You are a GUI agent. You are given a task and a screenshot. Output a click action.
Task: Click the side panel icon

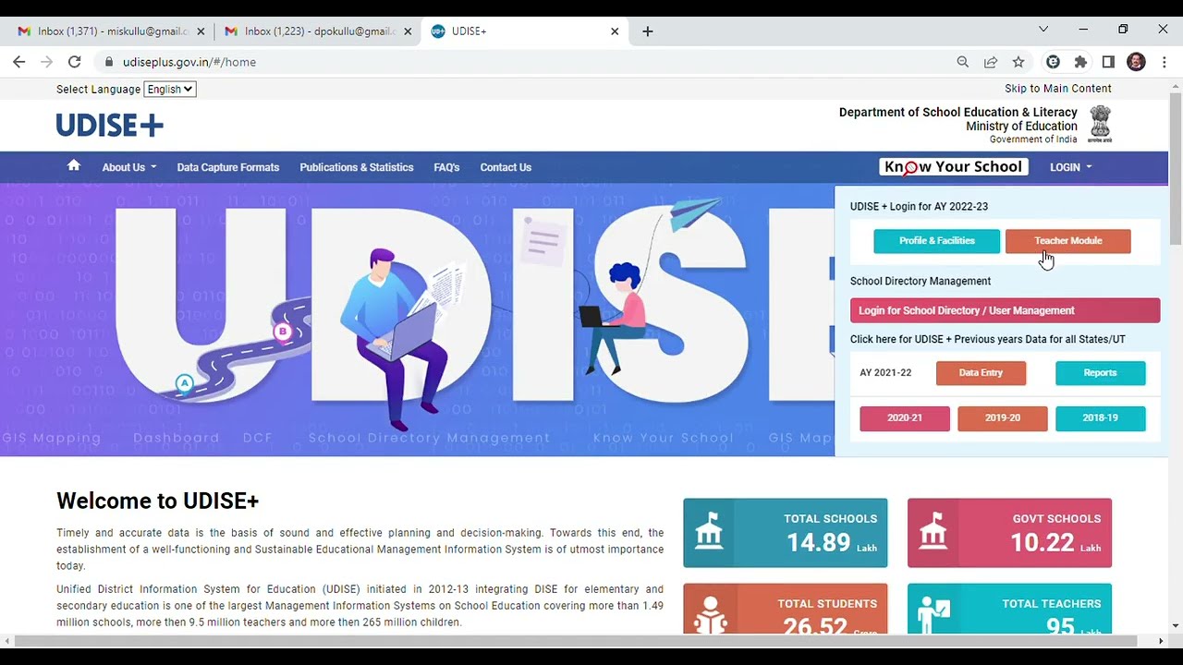click(1108, 62)
